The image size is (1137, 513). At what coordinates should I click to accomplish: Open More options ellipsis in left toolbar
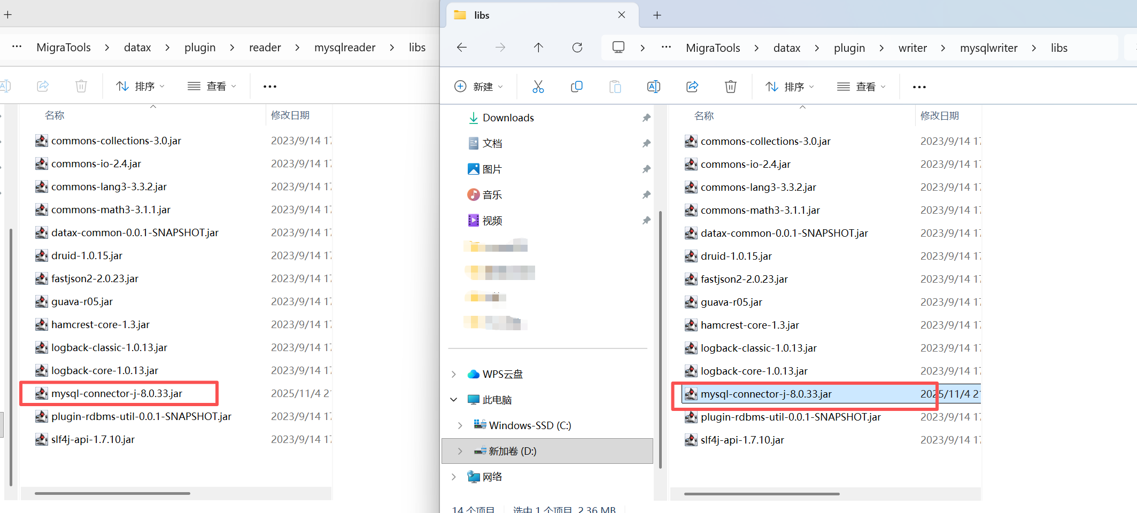tap(270, 87)
